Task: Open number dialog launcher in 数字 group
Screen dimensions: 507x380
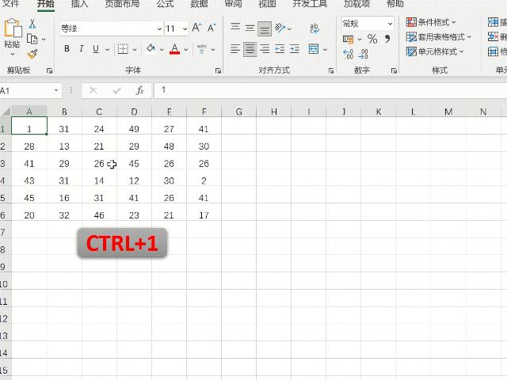Action: (x=394, y=70)
